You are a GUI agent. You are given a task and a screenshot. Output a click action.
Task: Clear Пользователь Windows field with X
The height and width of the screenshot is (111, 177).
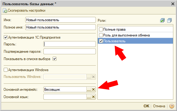(93, 77)
